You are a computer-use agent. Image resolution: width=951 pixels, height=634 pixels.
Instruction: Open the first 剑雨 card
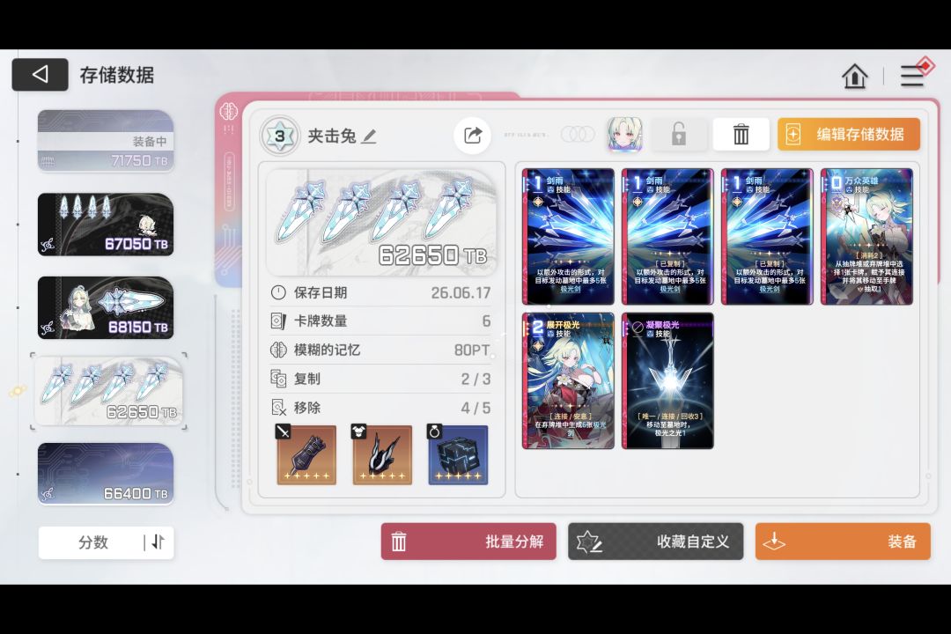(x=568, y=237)
